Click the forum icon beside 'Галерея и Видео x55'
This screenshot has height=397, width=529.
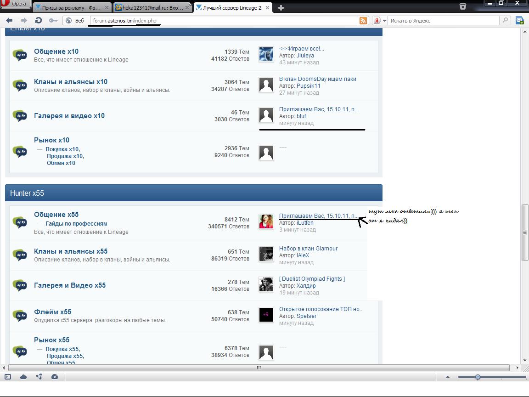coord(20,285)
